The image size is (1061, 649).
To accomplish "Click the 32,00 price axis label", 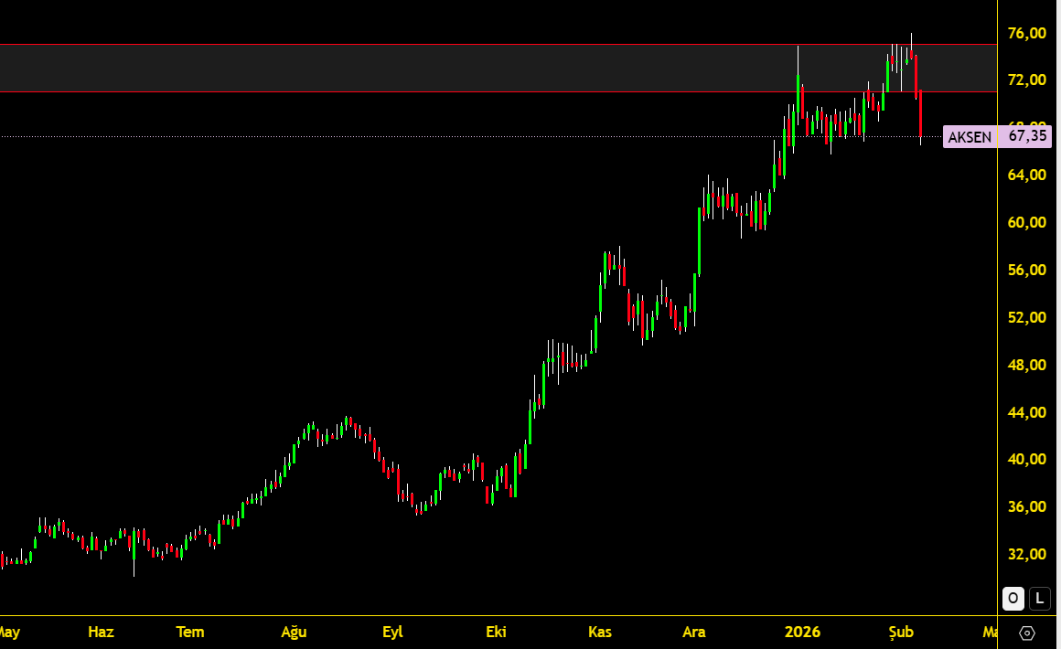I will click(x=1026, y=554).
